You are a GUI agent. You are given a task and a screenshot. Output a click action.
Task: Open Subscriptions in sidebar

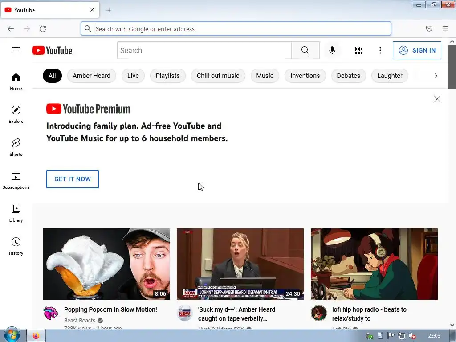pyautogui.click(x=16, y=180)
